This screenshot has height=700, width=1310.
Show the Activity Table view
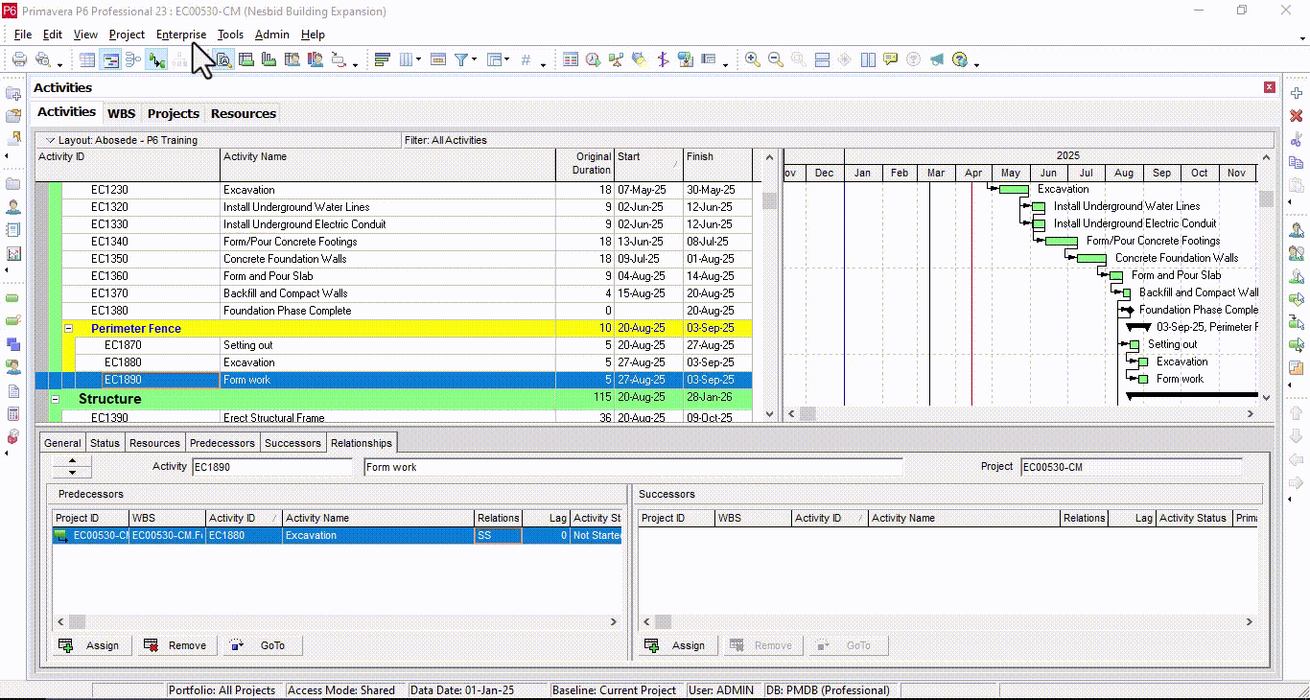tap(87, 59)
